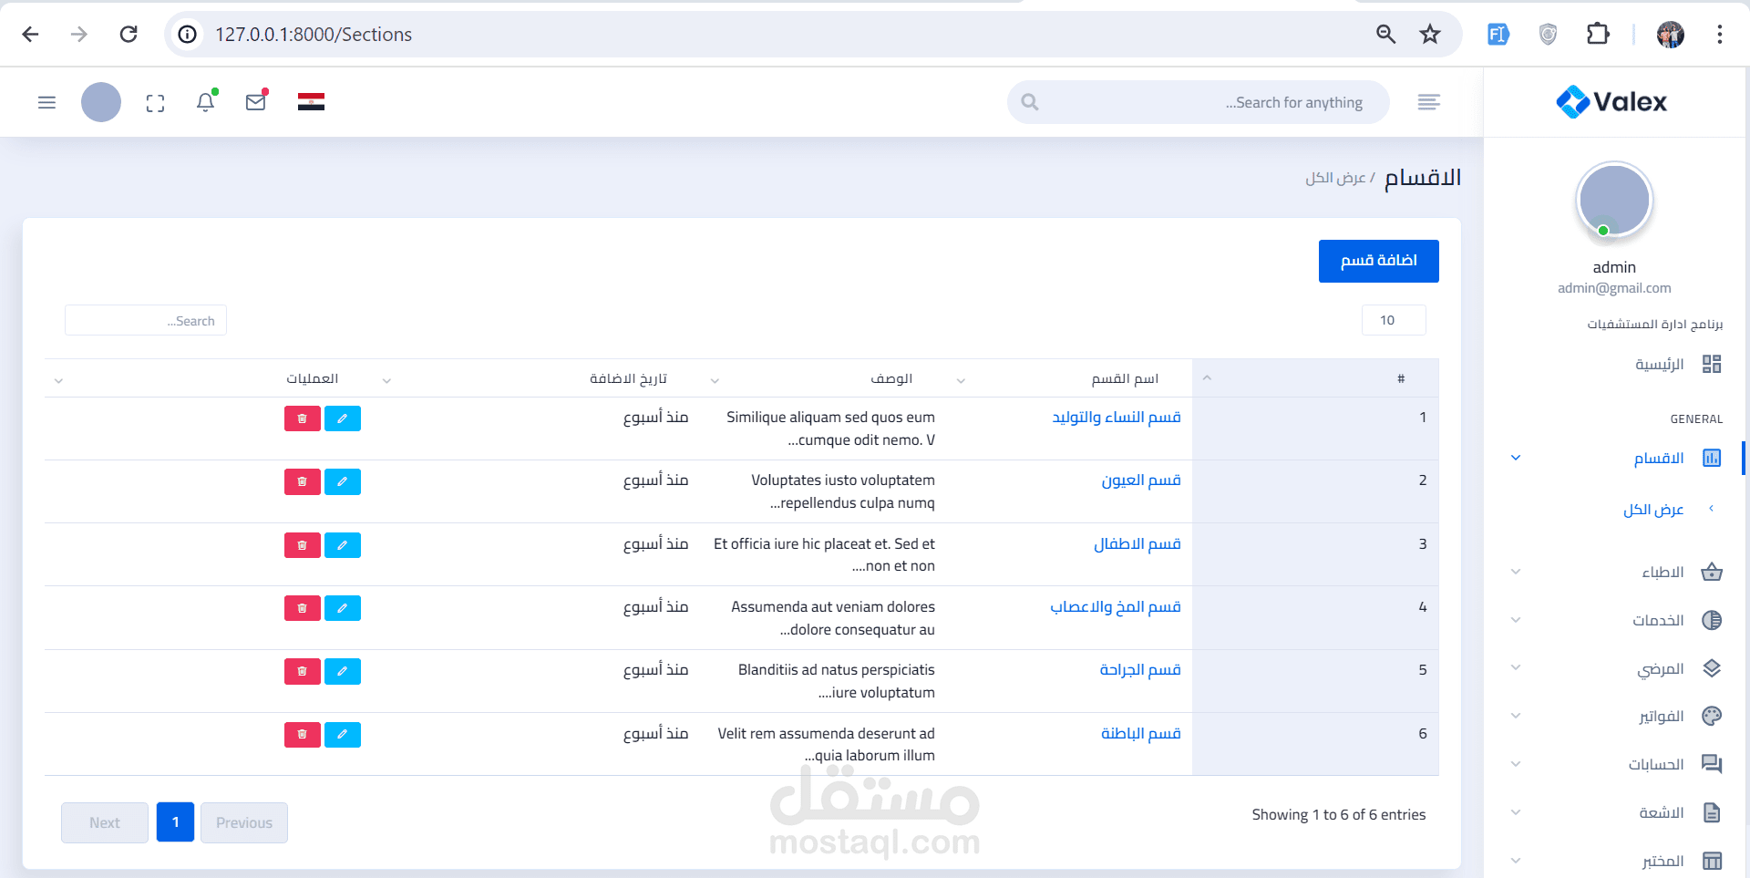Screen dimensions: 1750x878
Task: Expand the الخدمات sidebar menu
Action: click(1616, 620)
